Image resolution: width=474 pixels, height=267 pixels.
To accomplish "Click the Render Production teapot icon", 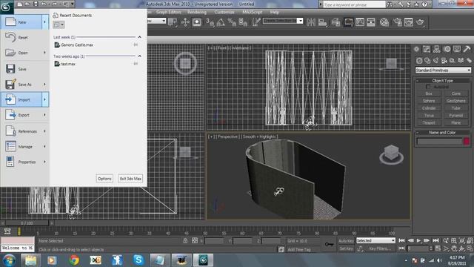I will [x=420, y=22].
